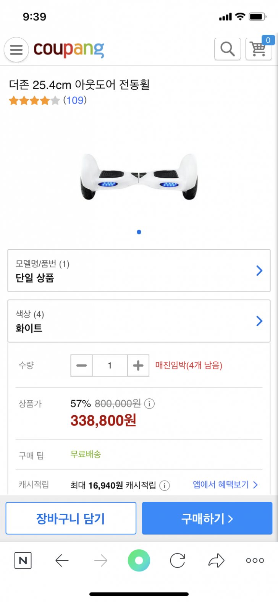Open the three-dot more menu

pos(255,560)
